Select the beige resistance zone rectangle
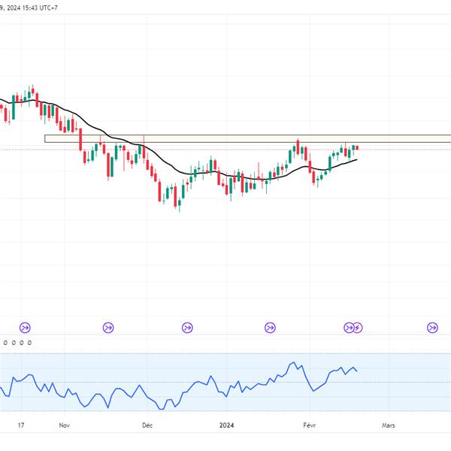This screenshot has width=451, height=451. coord(247,138)
